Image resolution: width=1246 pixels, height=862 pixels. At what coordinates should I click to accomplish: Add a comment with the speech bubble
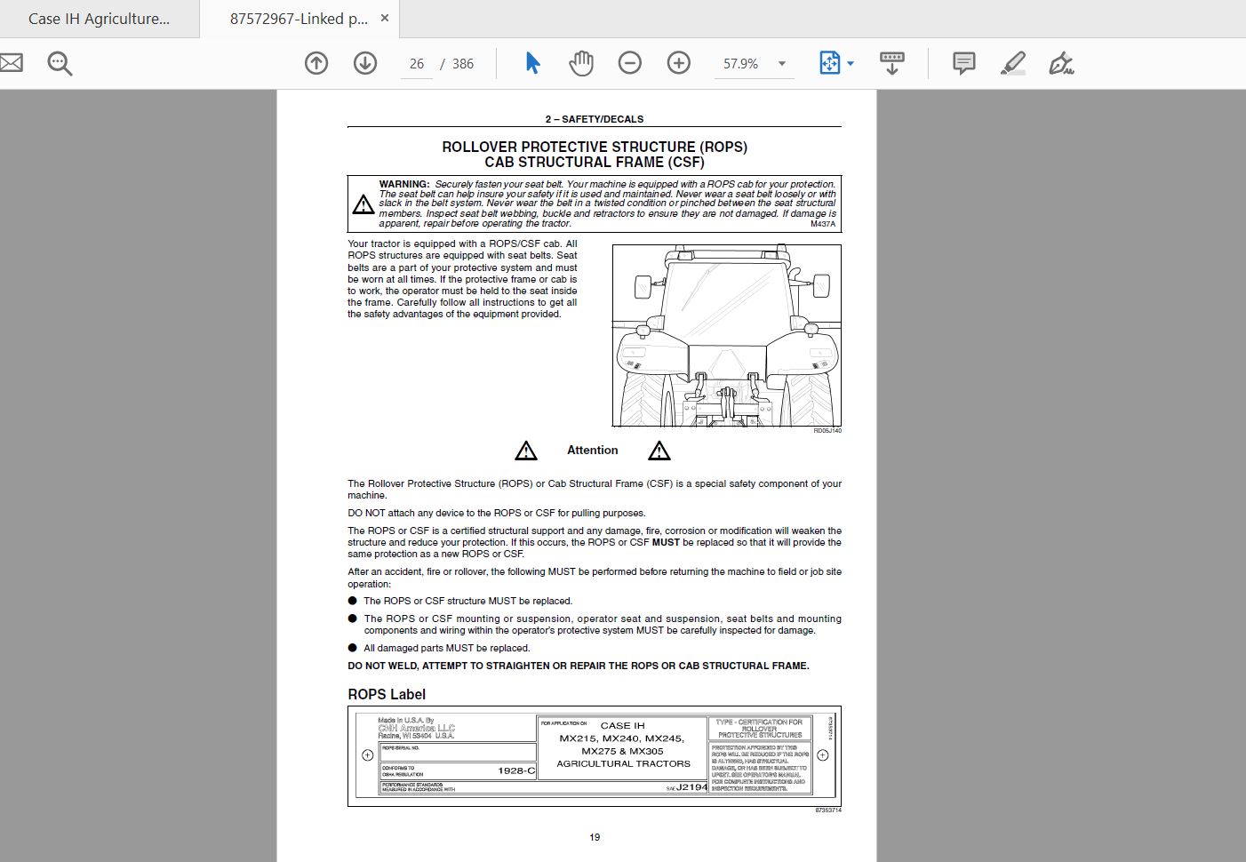[964, 63]
